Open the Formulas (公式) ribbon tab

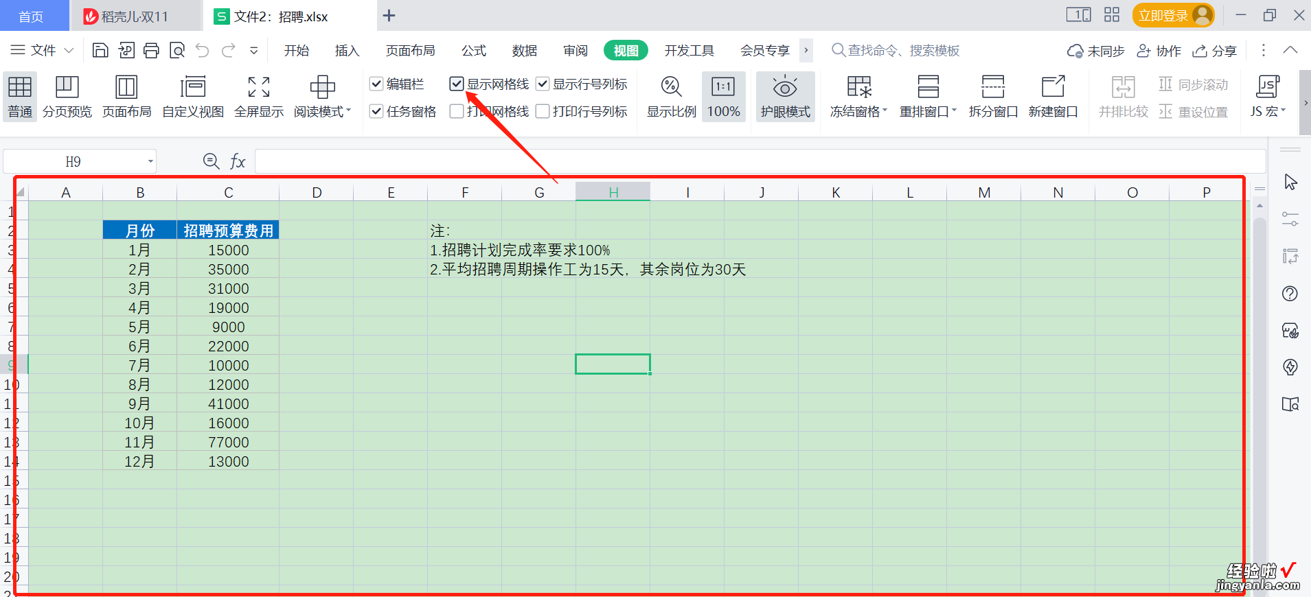click(x=474, y=50)
